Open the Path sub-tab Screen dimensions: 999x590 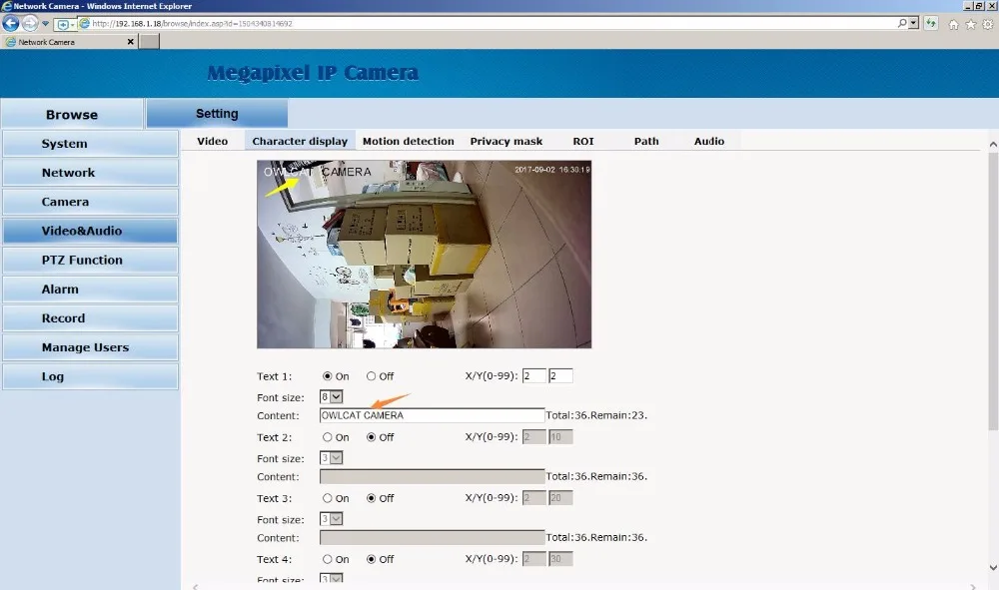[646, 142]
